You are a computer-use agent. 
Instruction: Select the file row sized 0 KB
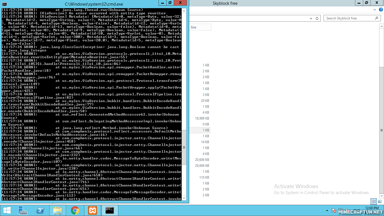[x=200, y=124]
